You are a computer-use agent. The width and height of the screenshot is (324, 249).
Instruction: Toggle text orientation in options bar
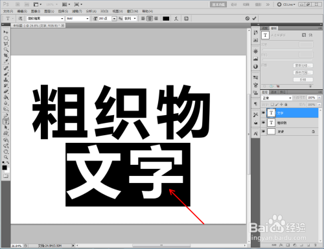(x=20, y=19)
